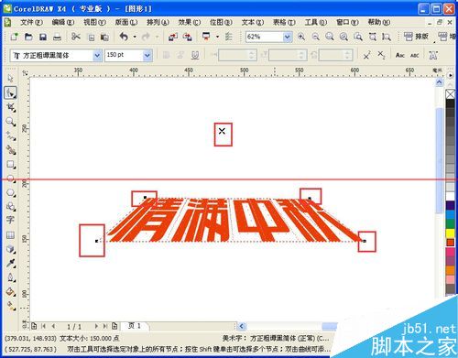Screen dimensions: 458x358
Task: Click the green color swatch
Action: pyautogui.click(x=450, y=223)
